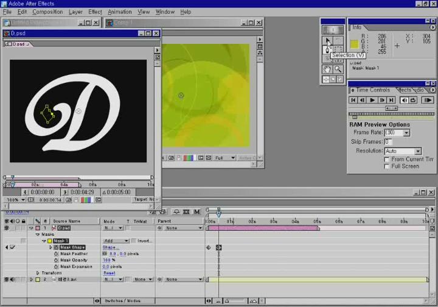Expand the Transform group triangle
The height and width of the screenshot is (307, 438).
tap(38, 273)
